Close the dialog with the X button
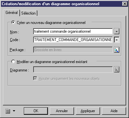Viewport: 129px width, 118px height. coord(125,4)
